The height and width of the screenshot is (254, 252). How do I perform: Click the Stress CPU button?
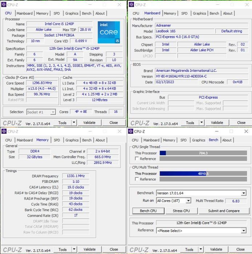[x=181, y=211]
